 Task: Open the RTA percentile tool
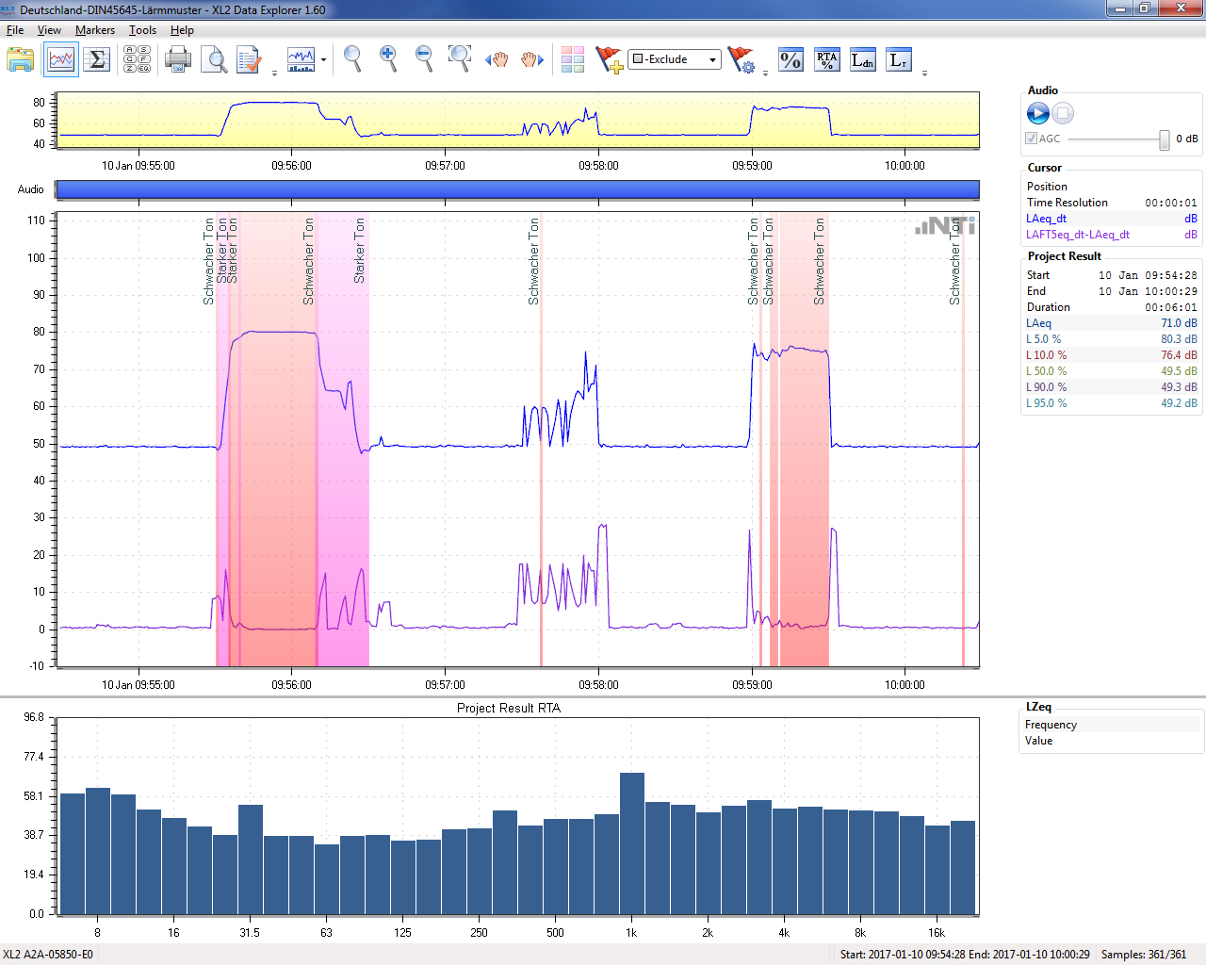coord(826,60)
